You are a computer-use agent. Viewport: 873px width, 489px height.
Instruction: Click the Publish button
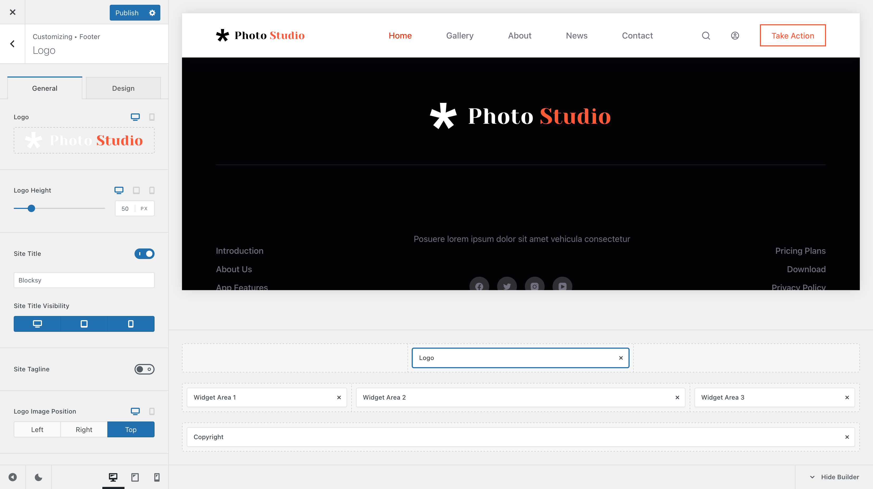click(x=127, y=13)
